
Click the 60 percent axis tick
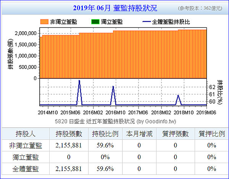(x=212, y=101)
